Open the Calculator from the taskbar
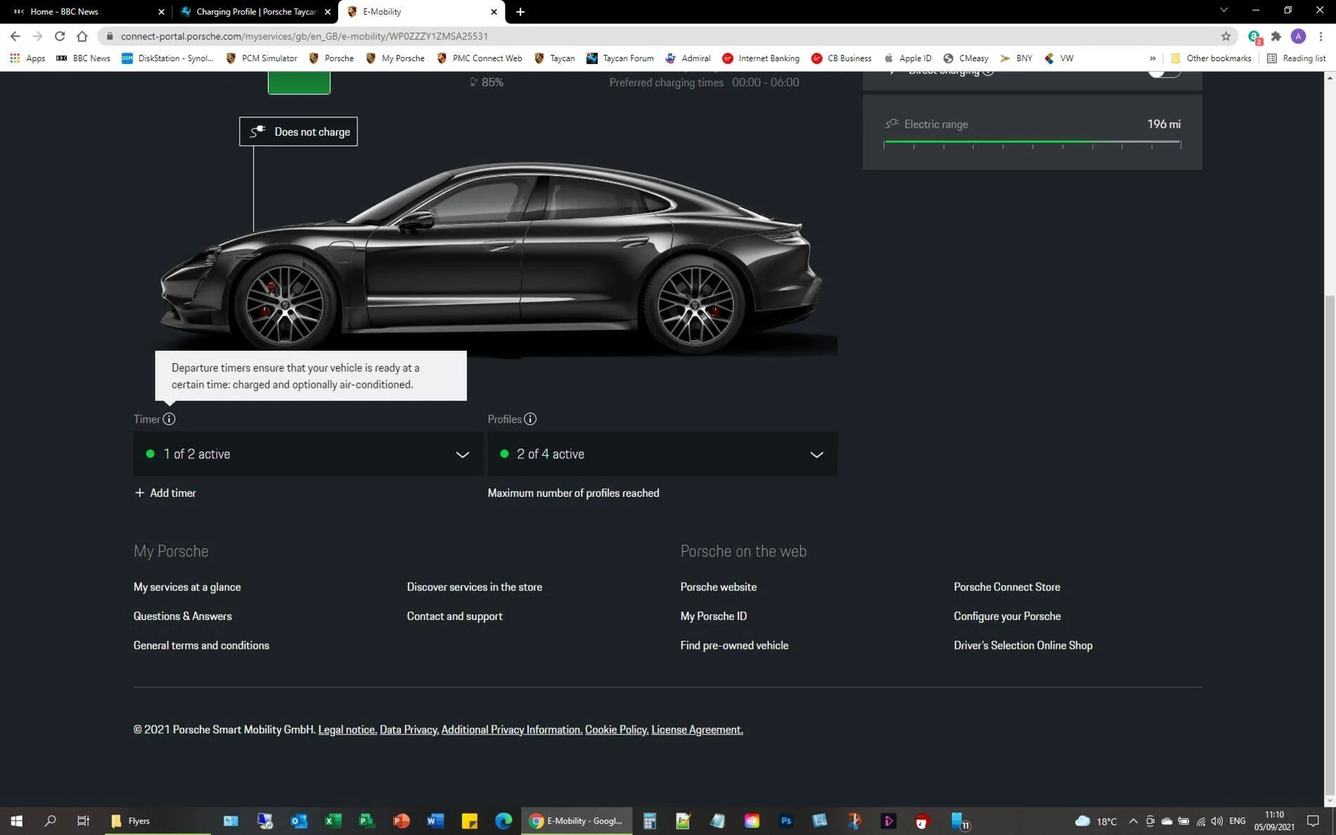1336x835 pixels. 649,820
